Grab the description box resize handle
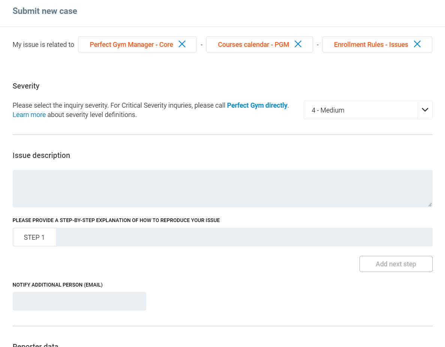 430,204
